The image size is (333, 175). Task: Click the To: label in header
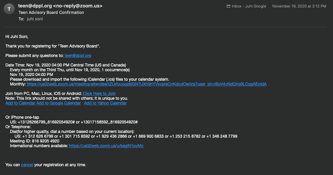pyautogui.click(x=21, y=19)
